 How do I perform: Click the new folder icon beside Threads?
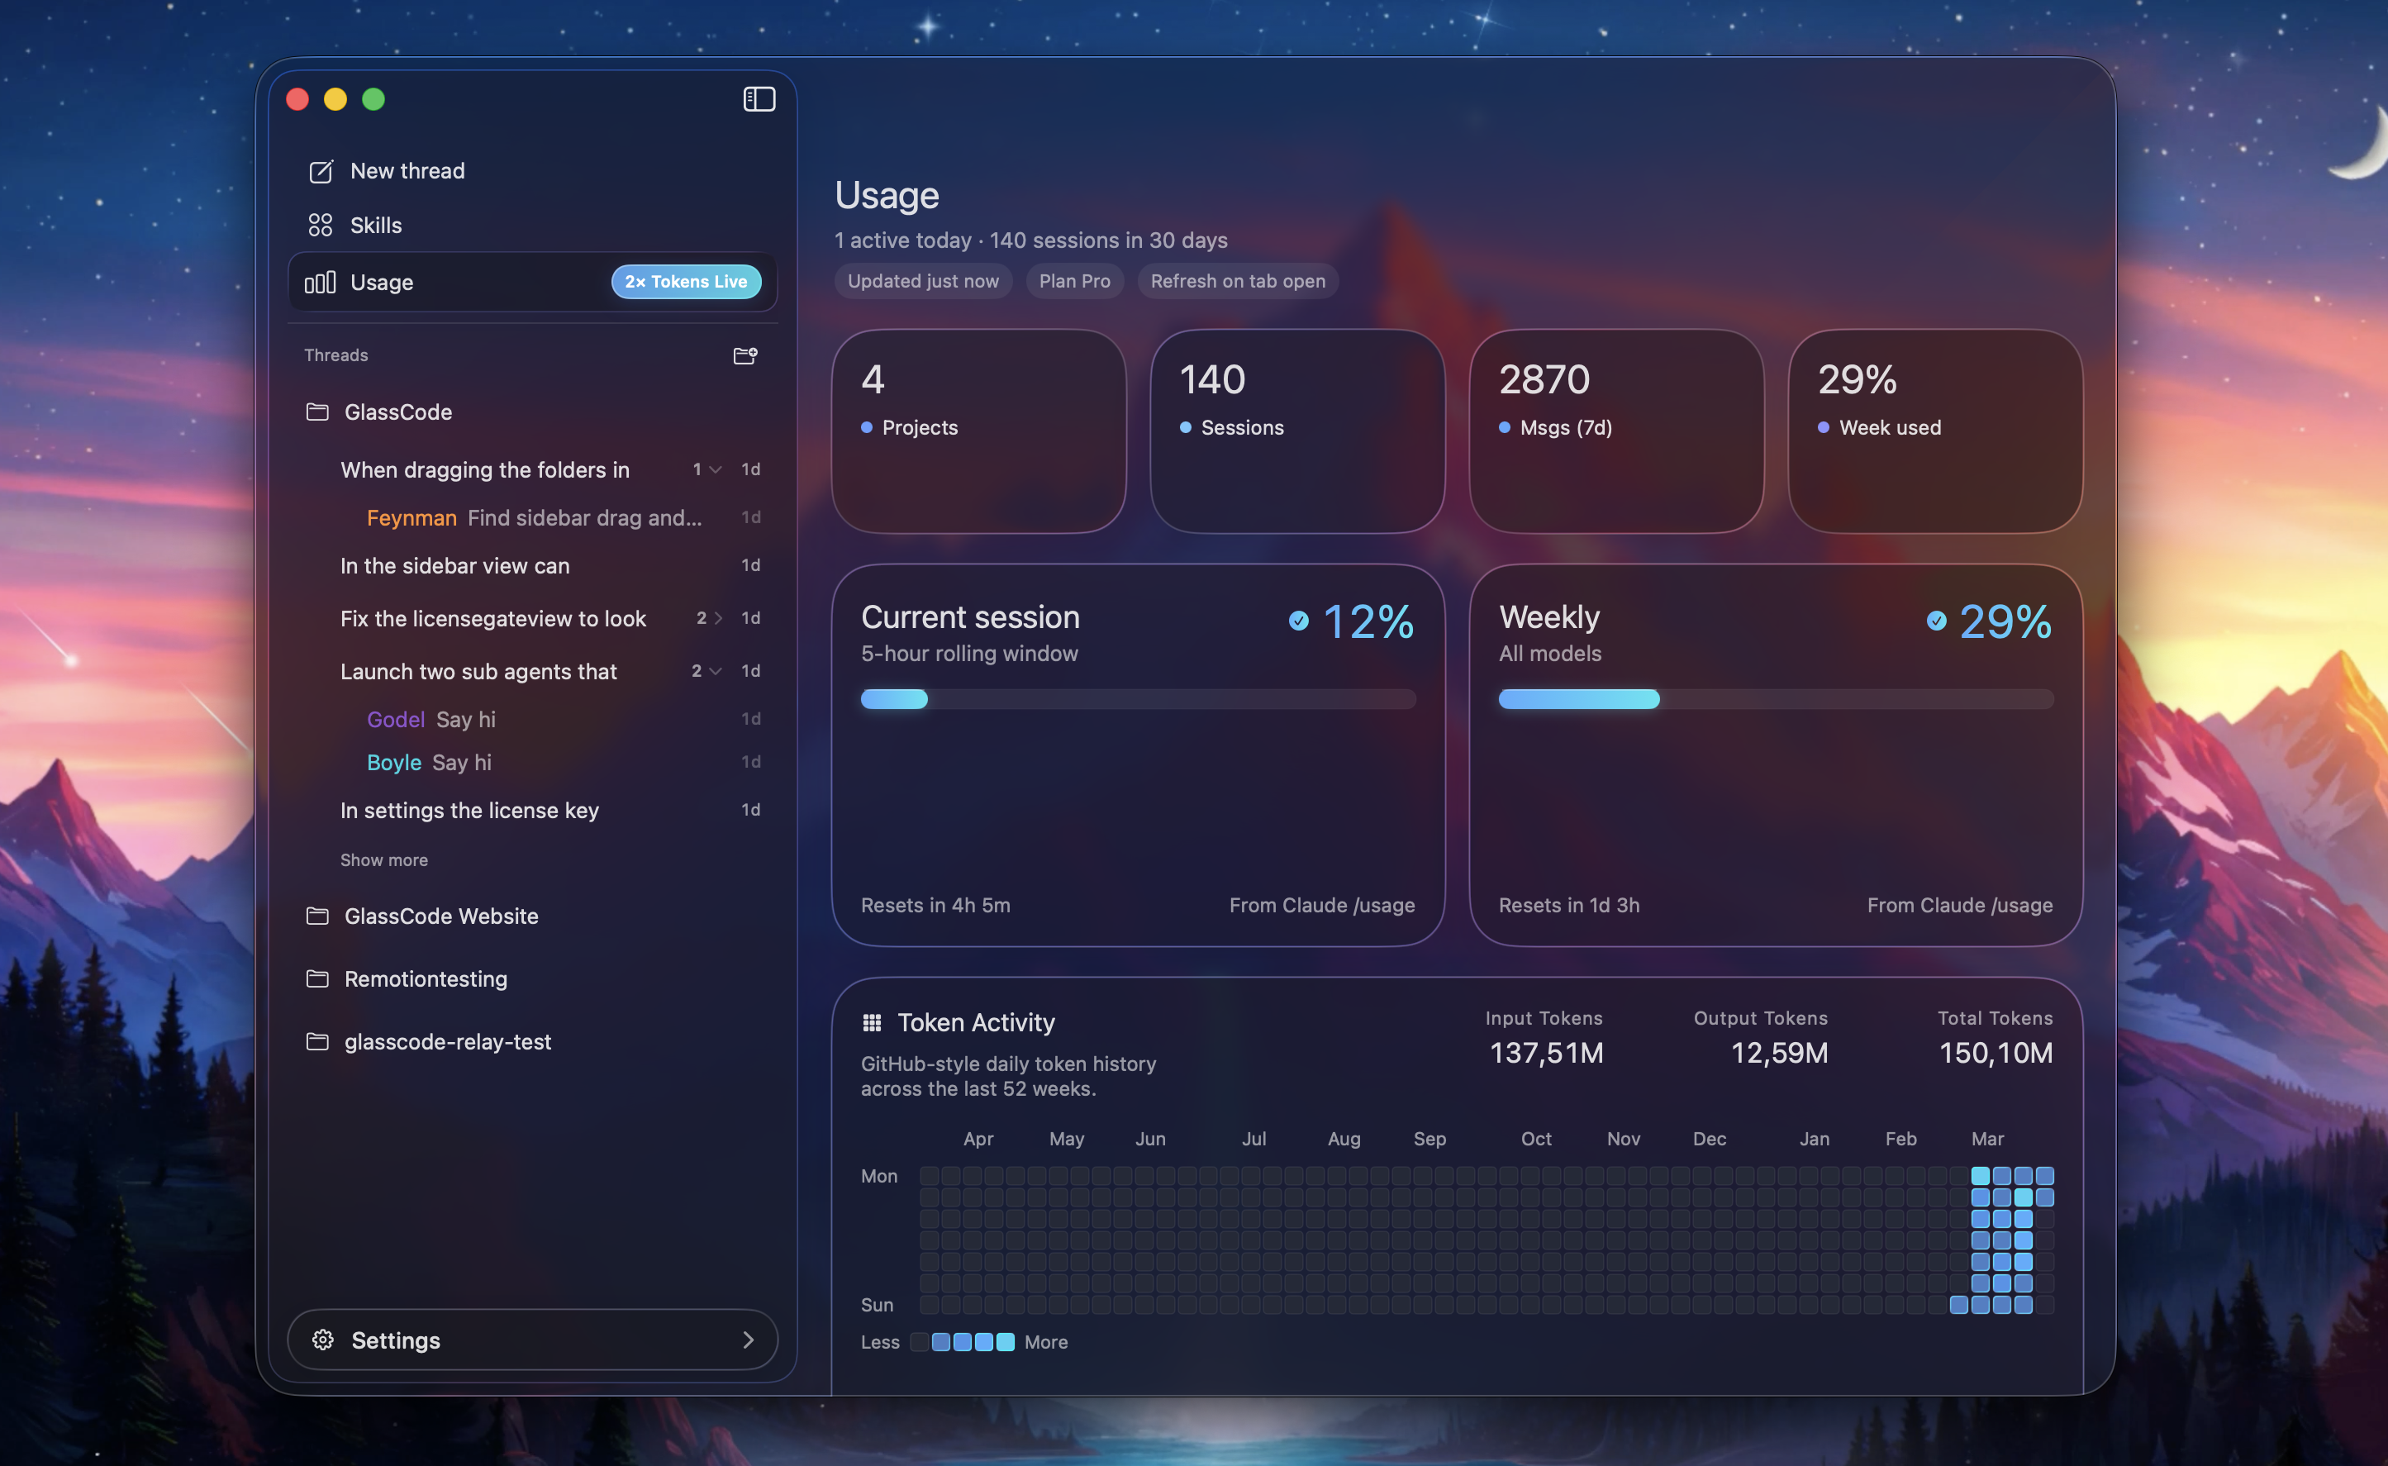[x=744, y=355]
